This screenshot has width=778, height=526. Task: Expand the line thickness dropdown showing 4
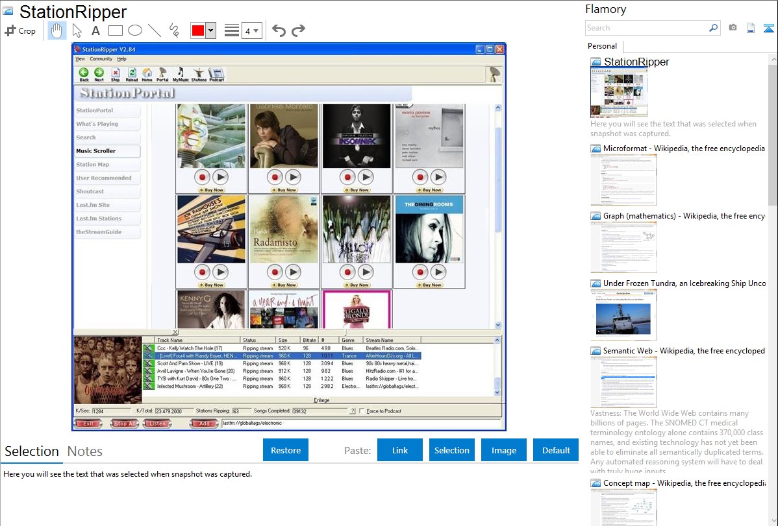pyautogui.click(x=251, y=30)
